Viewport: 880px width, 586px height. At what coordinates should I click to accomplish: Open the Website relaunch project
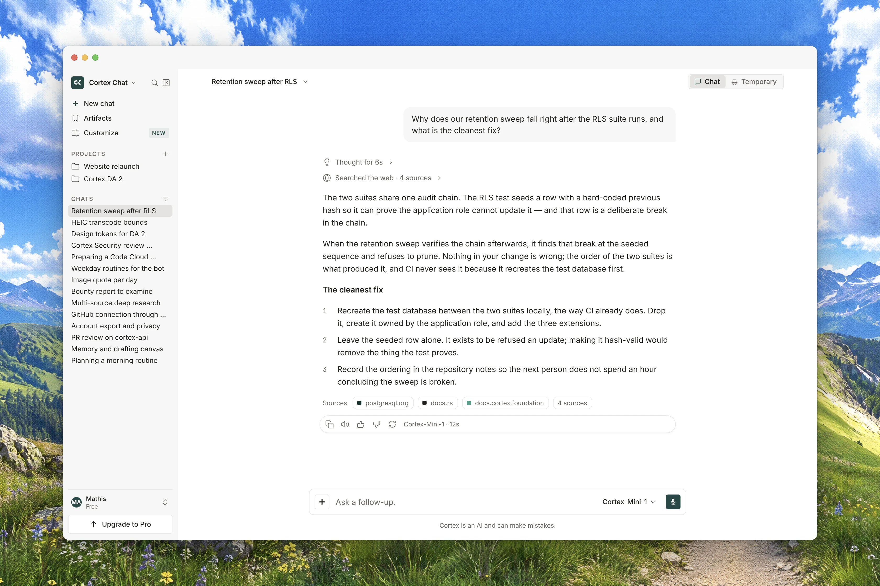(x=120, y=166)
